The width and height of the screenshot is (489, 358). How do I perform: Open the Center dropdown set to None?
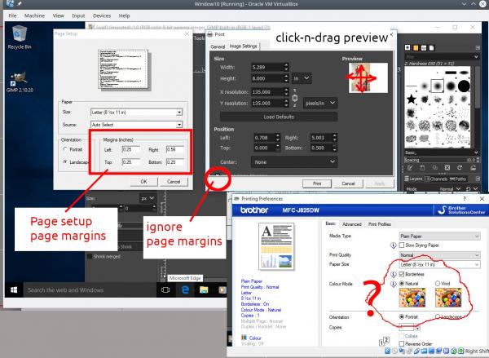click(x=294, y=162)
